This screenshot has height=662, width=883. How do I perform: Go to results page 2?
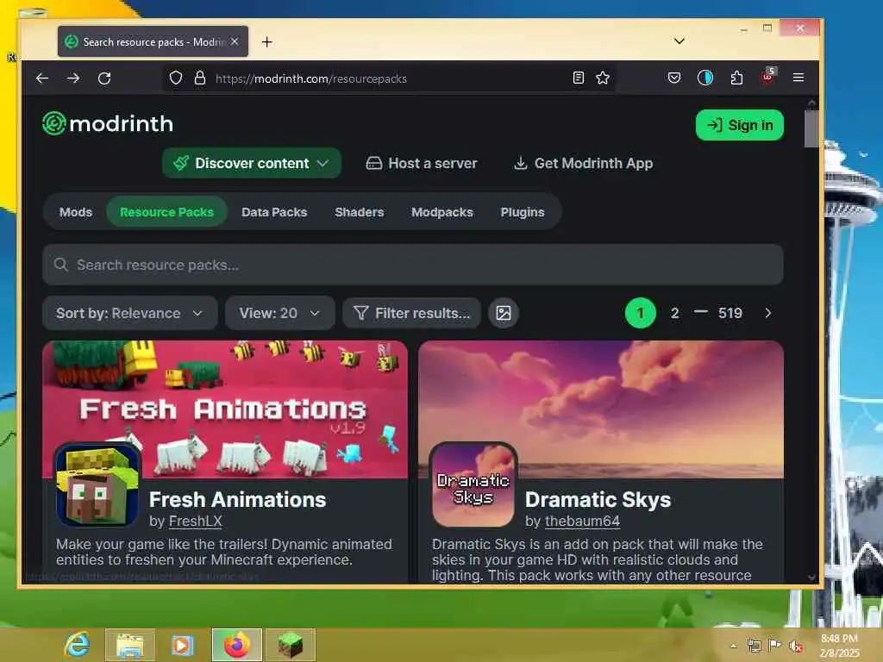[674, 313]
